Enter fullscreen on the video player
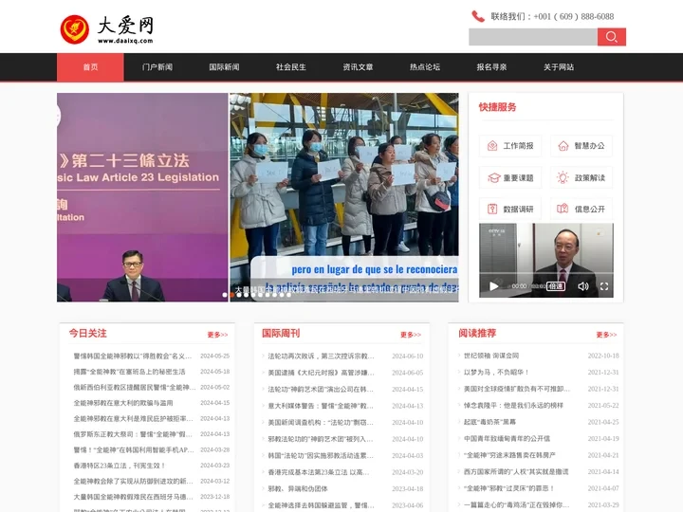Viewport: 683px width, 512px height. [x=604, y=286]
